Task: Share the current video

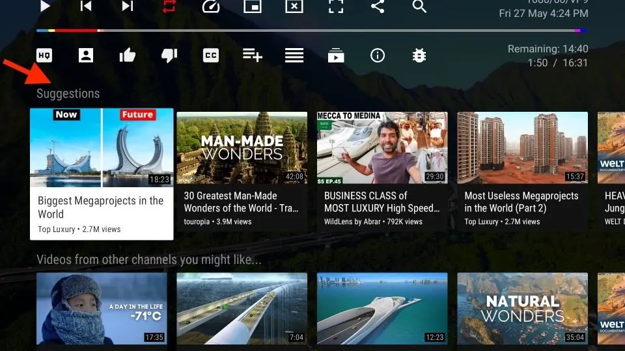Action: (378, 6)
